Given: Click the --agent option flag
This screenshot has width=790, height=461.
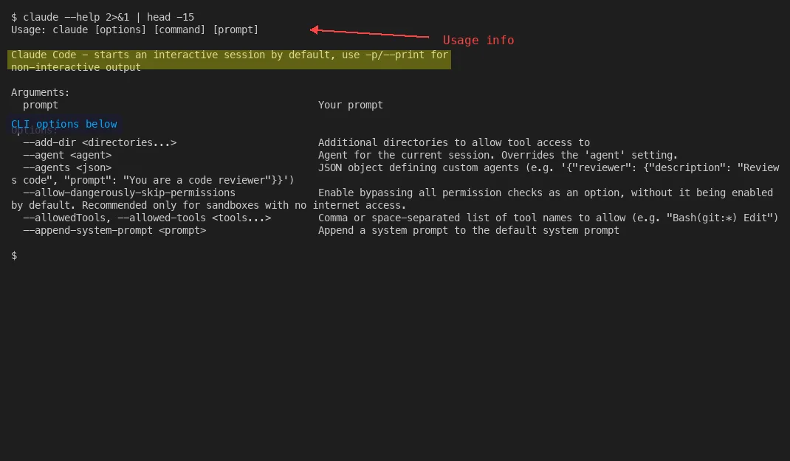Looking at the screenshot, I should 68,155.
